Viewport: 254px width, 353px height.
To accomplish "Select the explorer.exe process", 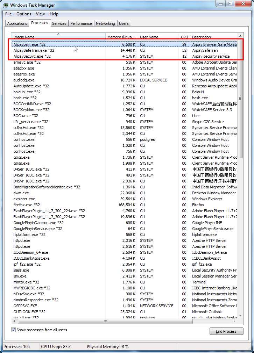I will [x=125, y=199].
